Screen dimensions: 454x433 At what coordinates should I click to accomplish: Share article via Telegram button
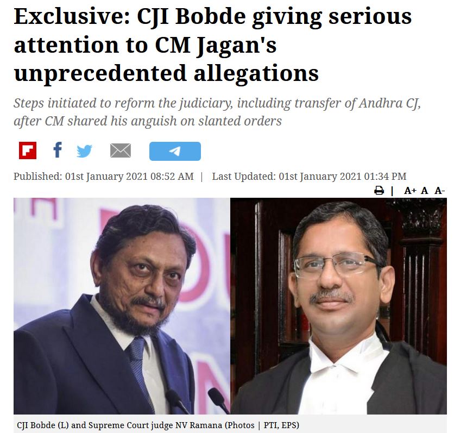175,151
